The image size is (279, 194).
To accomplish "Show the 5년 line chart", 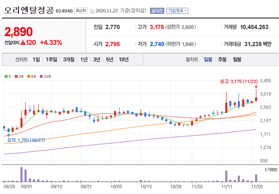I will (x=110, y=60).
